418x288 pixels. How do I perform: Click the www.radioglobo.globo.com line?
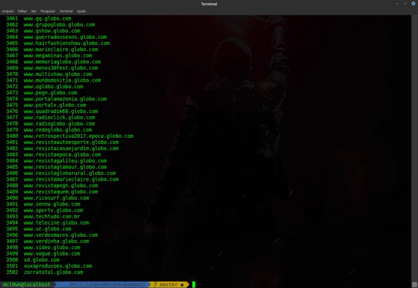59,124
